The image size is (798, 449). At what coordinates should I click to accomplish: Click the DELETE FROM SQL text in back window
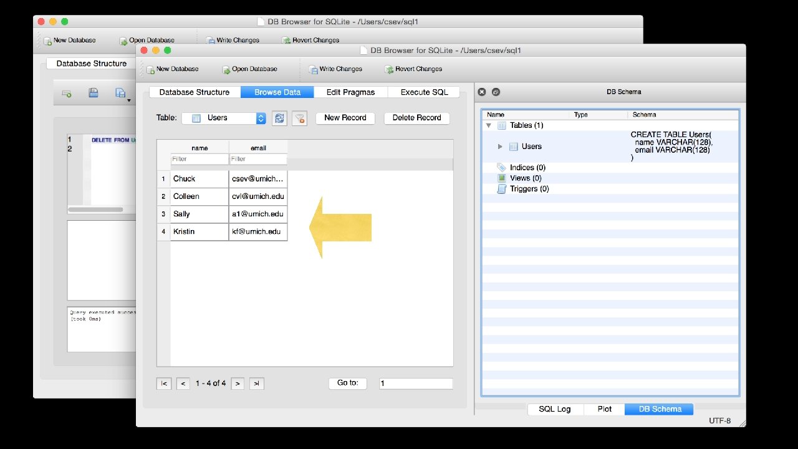[113, 140]
